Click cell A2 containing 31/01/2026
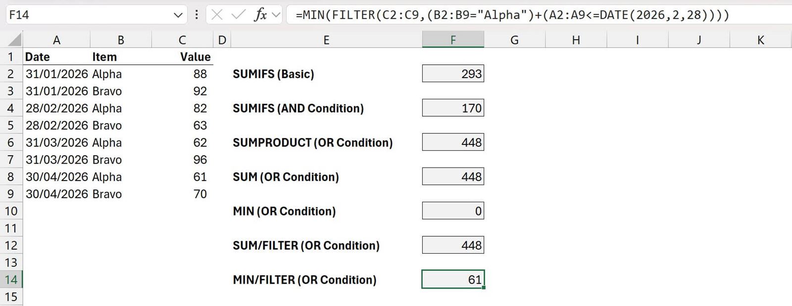 tap(56, 73)
